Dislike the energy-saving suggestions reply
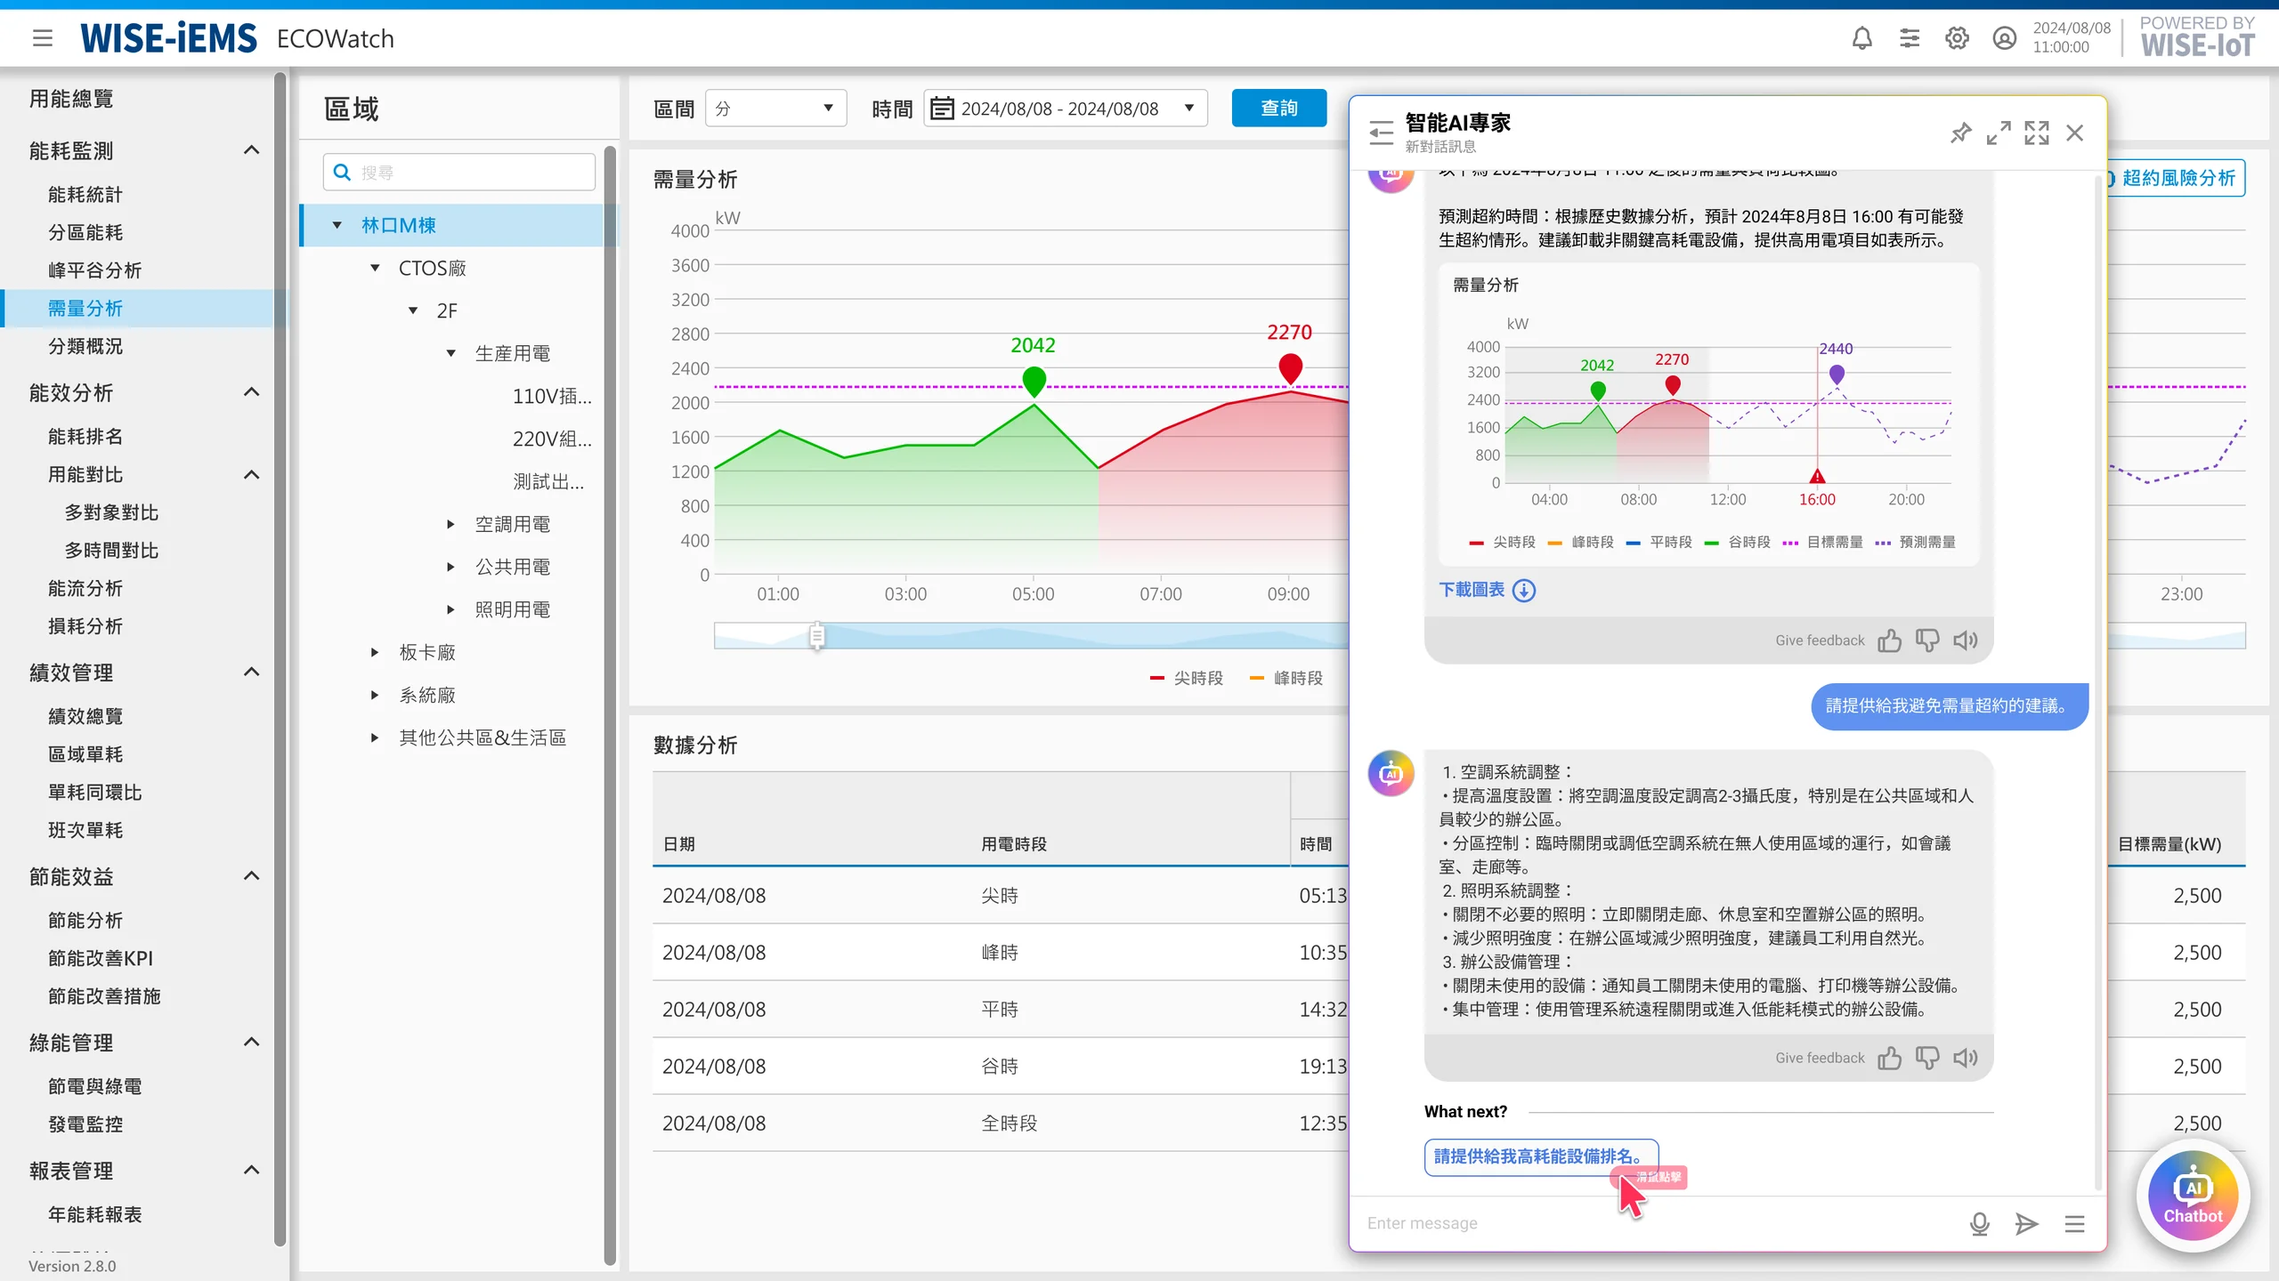2279x1281 pixels. pyautogui.click(x=1927, y=1058)
